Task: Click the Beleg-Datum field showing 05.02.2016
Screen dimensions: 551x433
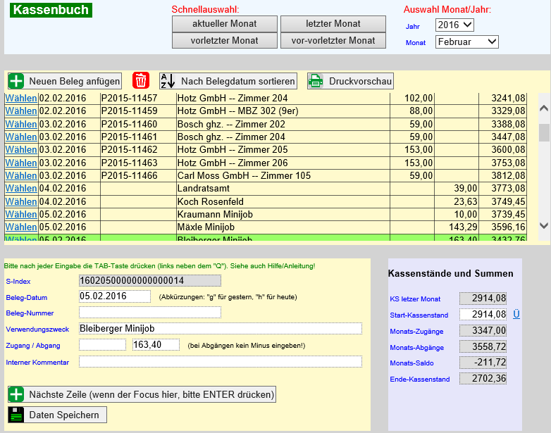Action: point(115,296)
